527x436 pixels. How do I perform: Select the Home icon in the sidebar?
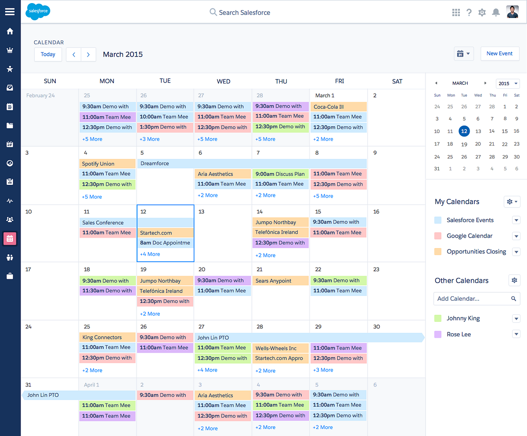(10, 31)
